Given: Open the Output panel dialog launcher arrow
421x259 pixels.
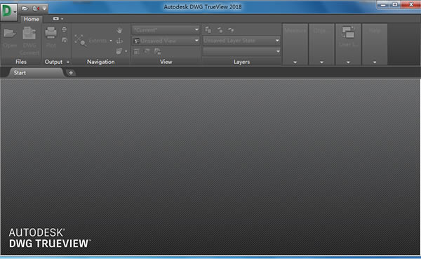Looking at the screenshot, I should (x=68, y=62).
